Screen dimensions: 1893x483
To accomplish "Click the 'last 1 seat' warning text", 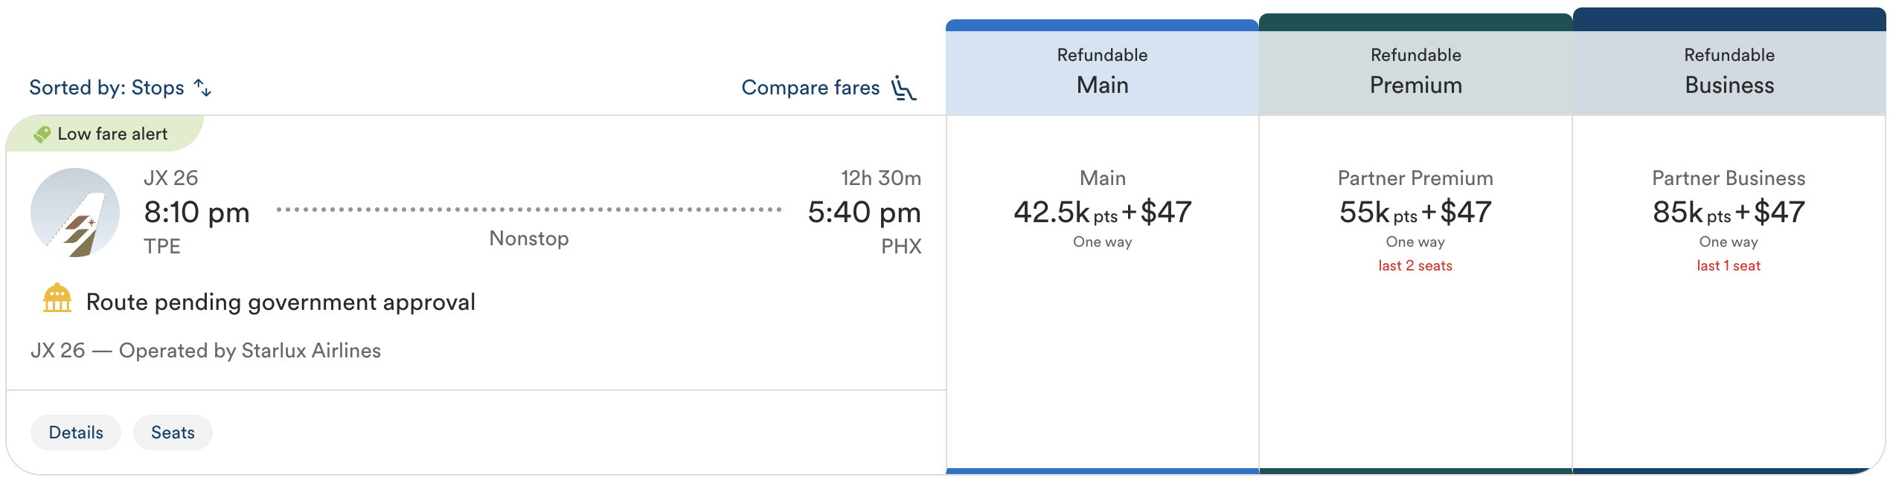I will (1729, 266).
